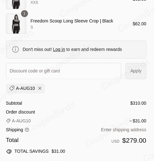
Task: Click the tag icon under Order discount
Action: [8, 121]
